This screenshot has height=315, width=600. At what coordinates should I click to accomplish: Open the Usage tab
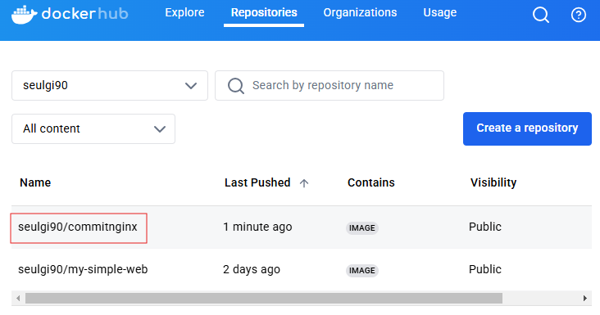point(439,12)
